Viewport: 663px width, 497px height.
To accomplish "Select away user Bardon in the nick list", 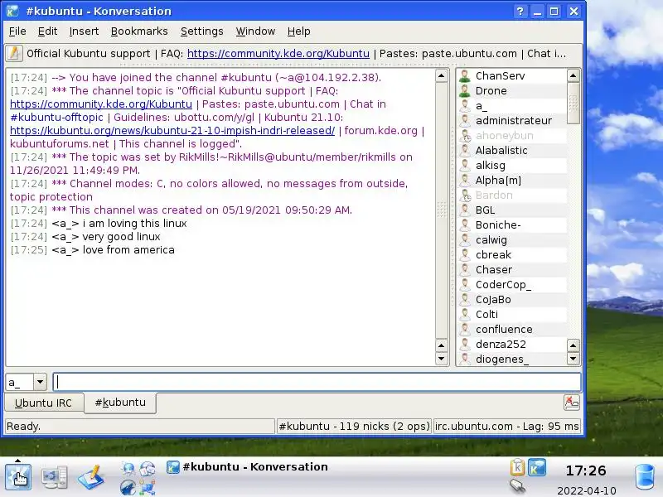I will pos(512,195).
